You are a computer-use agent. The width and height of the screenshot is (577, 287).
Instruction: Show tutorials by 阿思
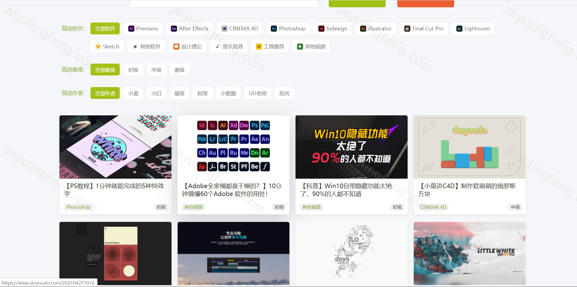point(203,93)
